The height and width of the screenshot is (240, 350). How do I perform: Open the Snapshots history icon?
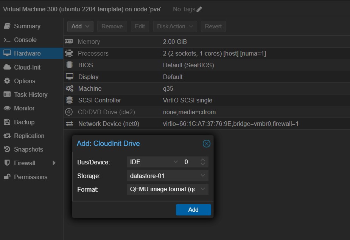[7, 150]
